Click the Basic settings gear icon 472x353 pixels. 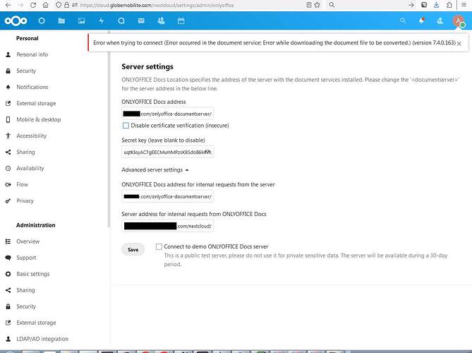click(x=8, y=274)
